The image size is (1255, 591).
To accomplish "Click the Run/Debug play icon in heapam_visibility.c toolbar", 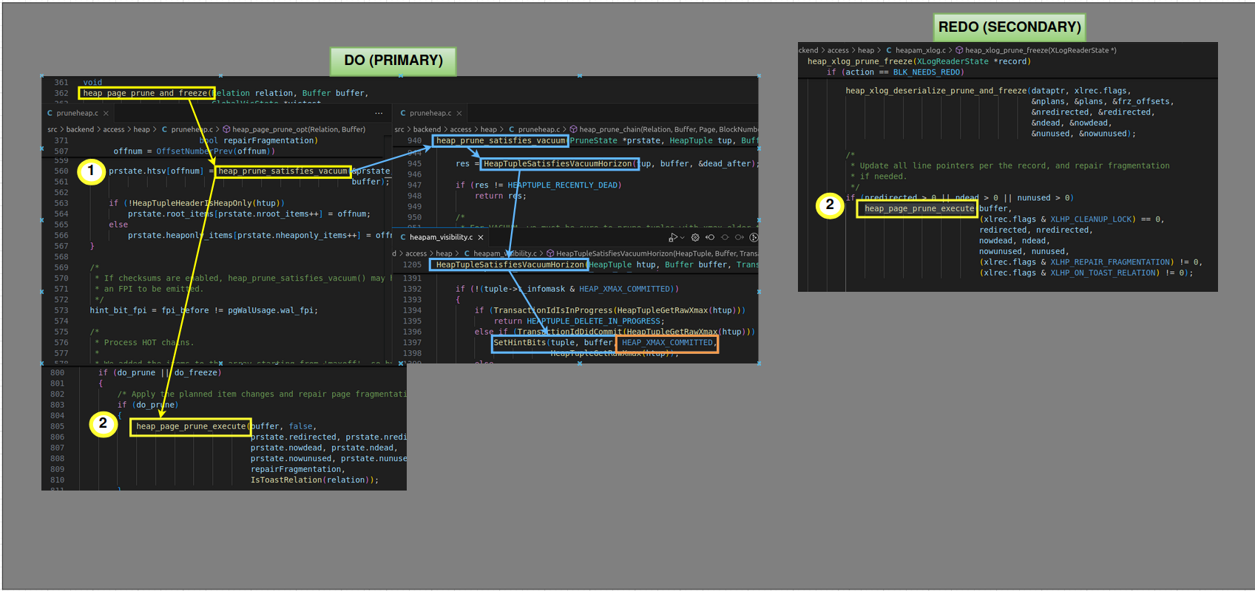I will [x=672, y=237].
